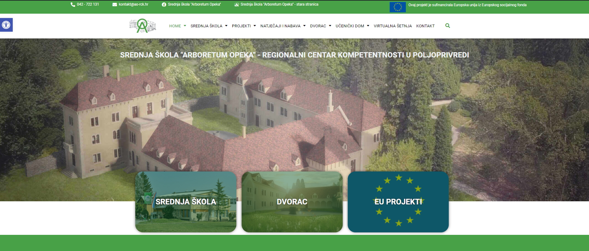The image size is (589, 251).
Task: Call phone number 042 - 722 131
Action: (x=88, y=4)
